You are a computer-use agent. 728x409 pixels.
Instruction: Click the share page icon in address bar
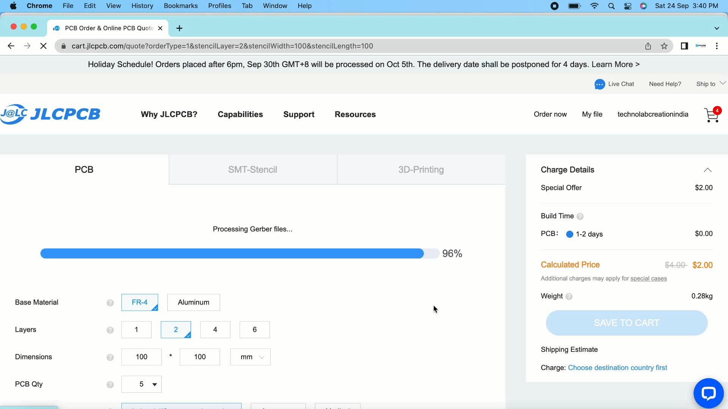(648, 46)
